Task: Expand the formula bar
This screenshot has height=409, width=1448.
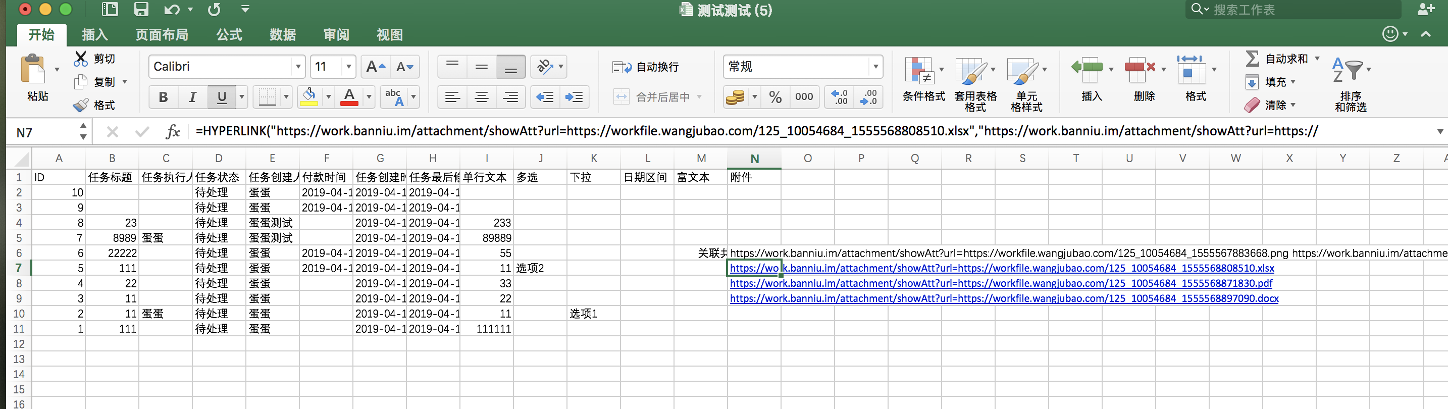Action: pos(1439,131)
